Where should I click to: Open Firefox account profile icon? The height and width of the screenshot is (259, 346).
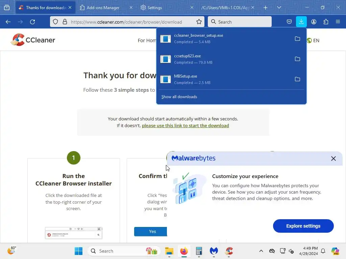314,22
